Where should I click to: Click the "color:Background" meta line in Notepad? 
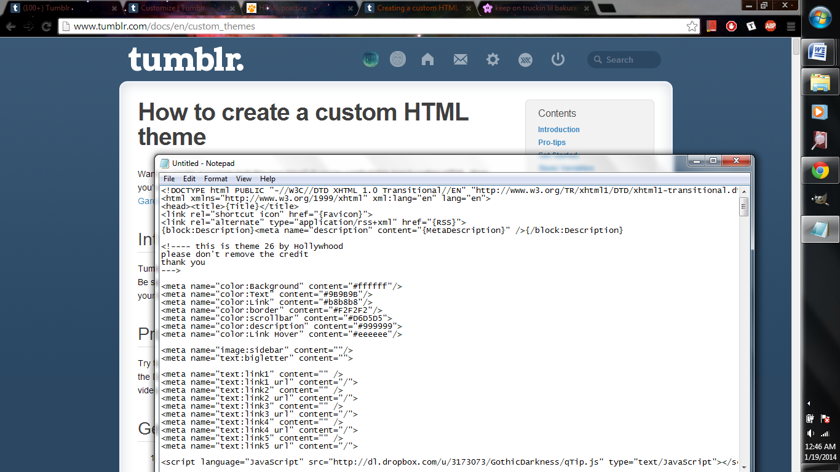(282, 286)
